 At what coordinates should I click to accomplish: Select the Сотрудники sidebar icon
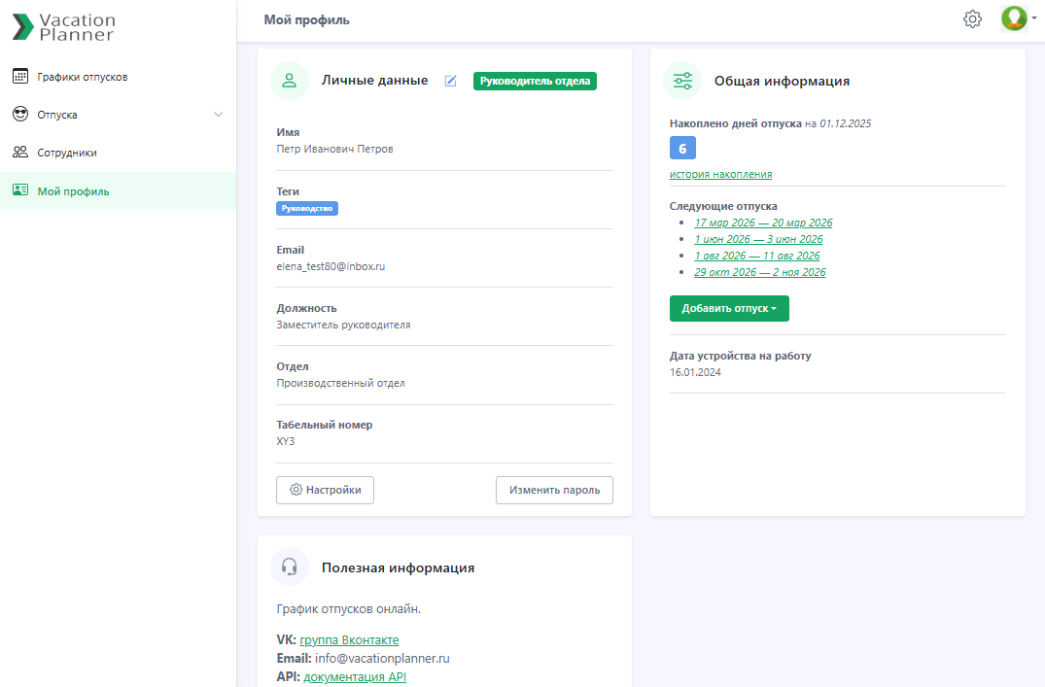tap(20, 152)
